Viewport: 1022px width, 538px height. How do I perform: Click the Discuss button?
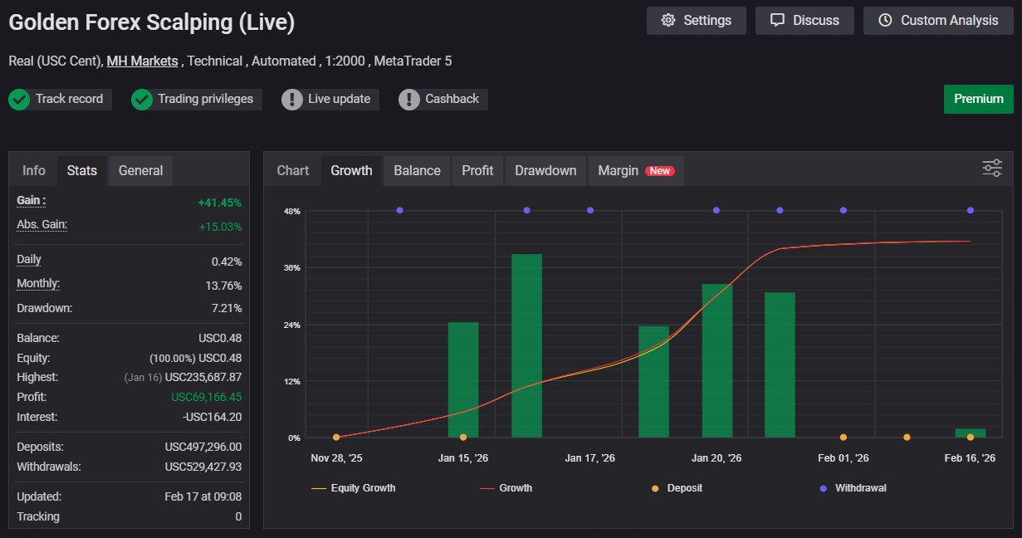tap(804, 21)
